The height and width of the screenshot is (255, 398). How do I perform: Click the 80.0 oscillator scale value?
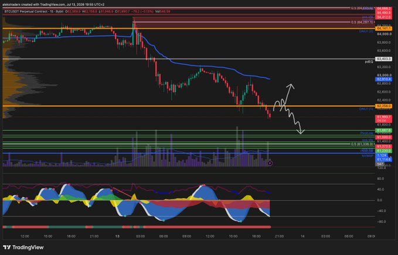(x=380, y=178)
